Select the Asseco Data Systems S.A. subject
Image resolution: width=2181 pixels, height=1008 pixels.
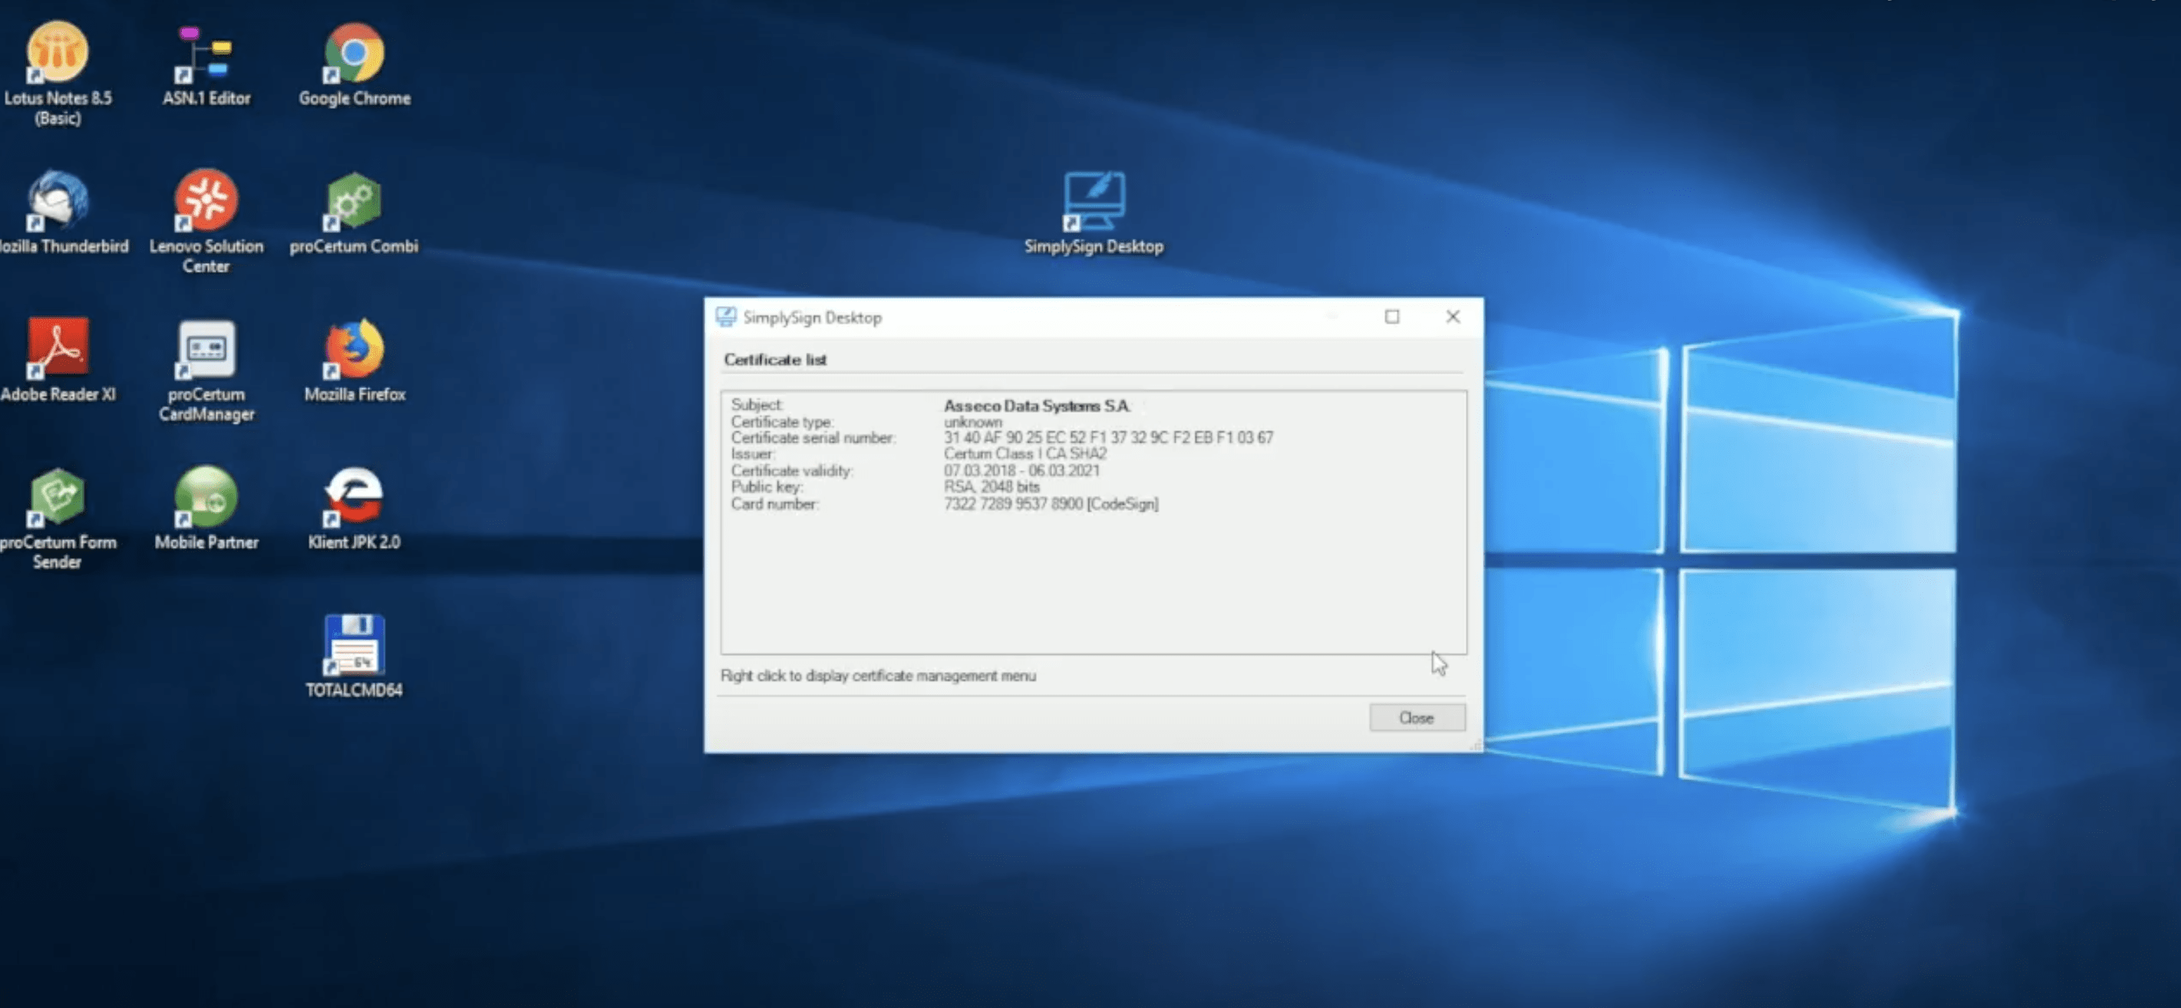pos(1036,405)
